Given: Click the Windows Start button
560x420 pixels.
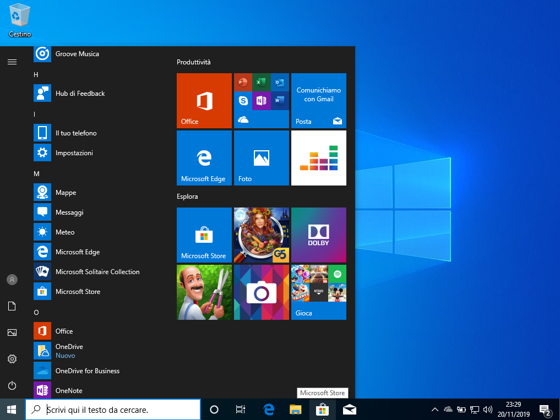Looking at the screenshot, I should coord(12,410).
